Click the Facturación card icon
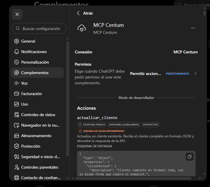Screen dimensions: 210x187 (x=17, y=94)
